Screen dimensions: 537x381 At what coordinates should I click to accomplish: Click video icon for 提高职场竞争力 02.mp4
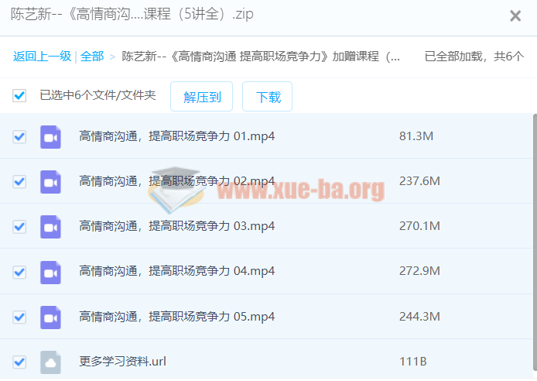pos(50,182)
